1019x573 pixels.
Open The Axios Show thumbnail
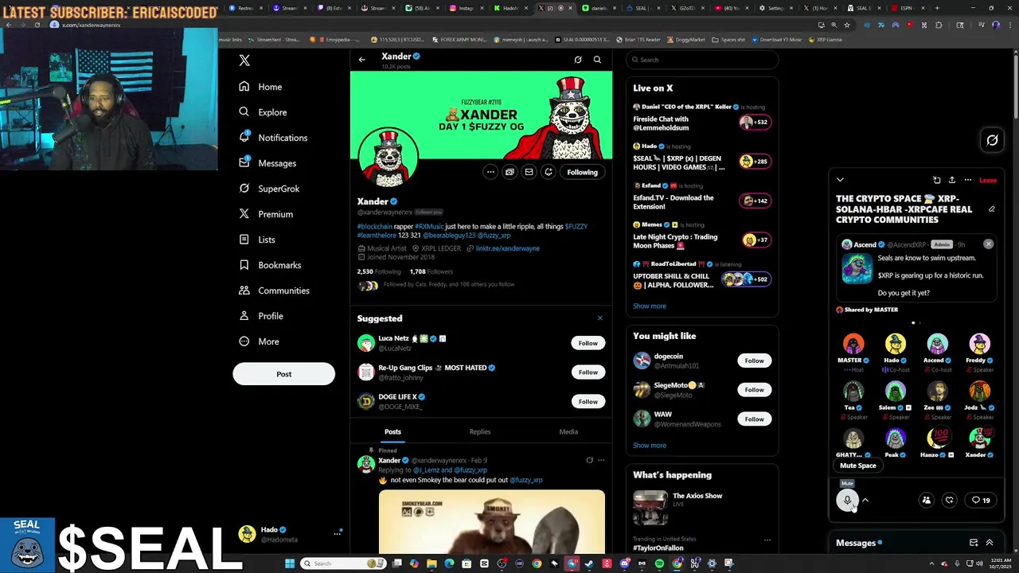[x=650, y=508]
